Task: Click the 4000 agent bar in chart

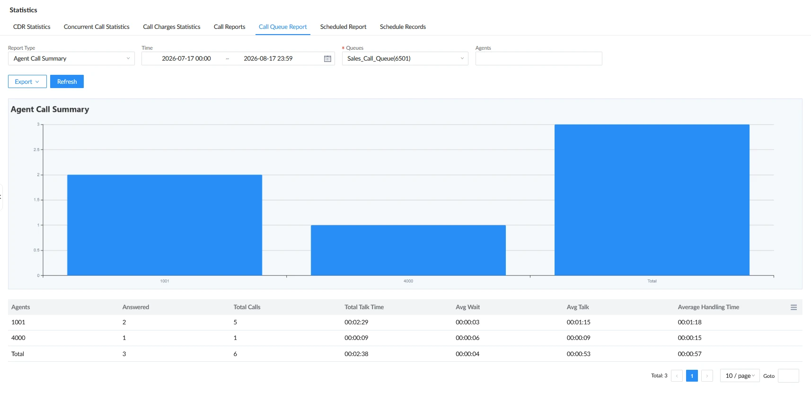Action: click(x=408, y=250)
